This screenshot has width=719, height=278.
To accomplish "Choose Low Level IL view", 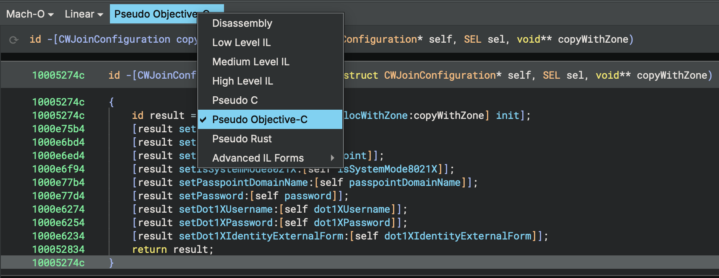I will (241, 43).
